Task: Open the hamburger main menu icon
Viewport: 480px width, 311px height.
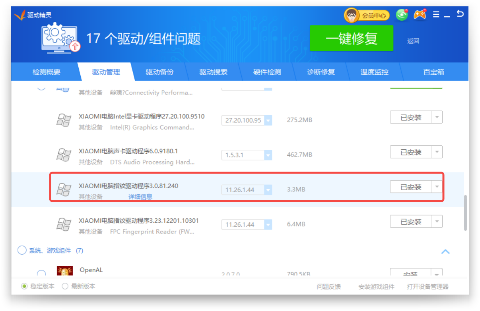Action: (x=436, y=15)
